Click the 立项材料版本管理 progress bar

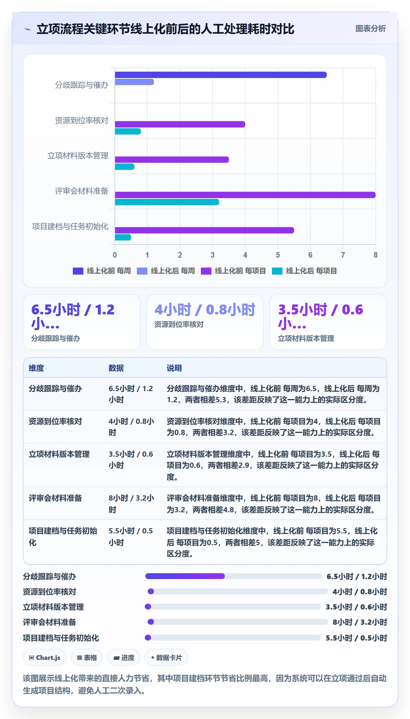click(233, 607)
